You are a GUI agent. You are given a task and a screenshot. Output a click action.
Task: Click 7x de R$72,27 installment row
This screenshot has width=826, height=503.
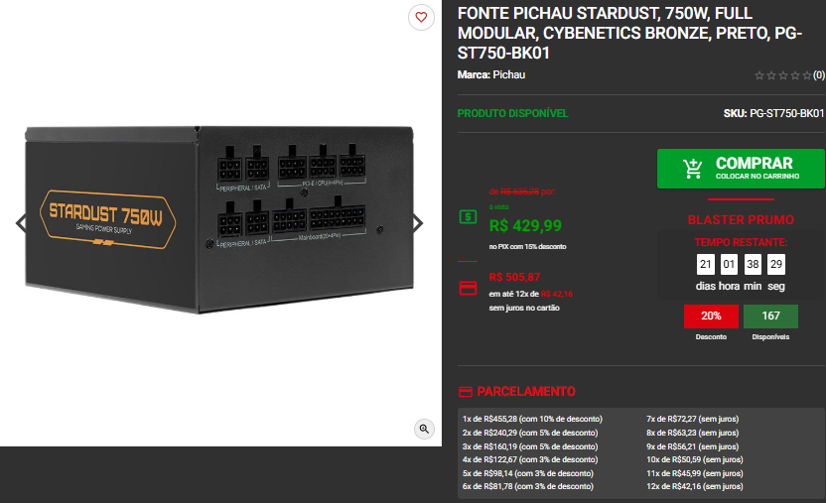(x=693, y=419)
